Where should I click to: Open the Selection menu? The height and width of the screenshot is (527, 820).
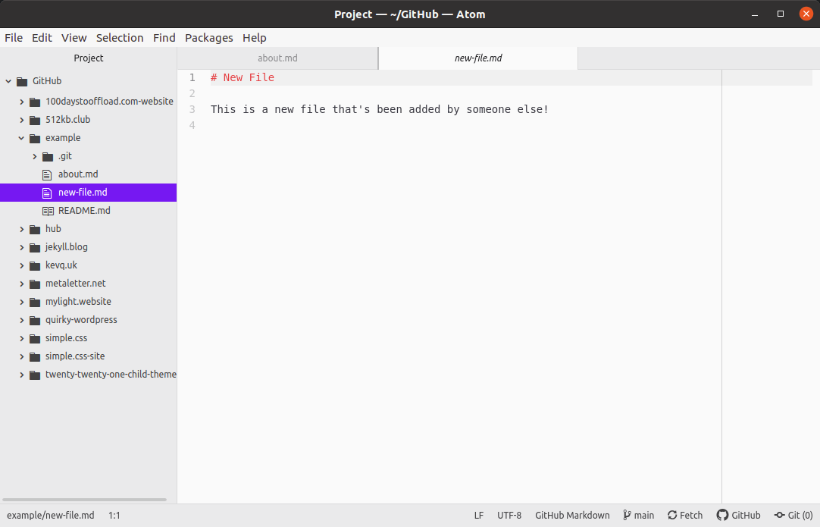click(x=120, y=37)
